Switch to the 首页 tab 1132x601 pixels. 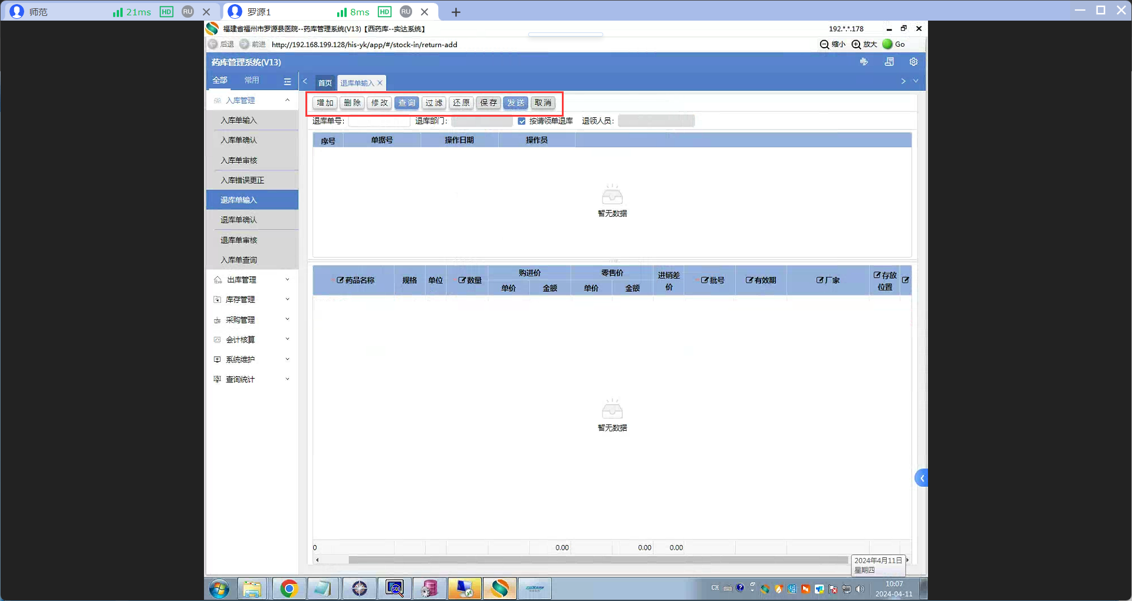325,83
